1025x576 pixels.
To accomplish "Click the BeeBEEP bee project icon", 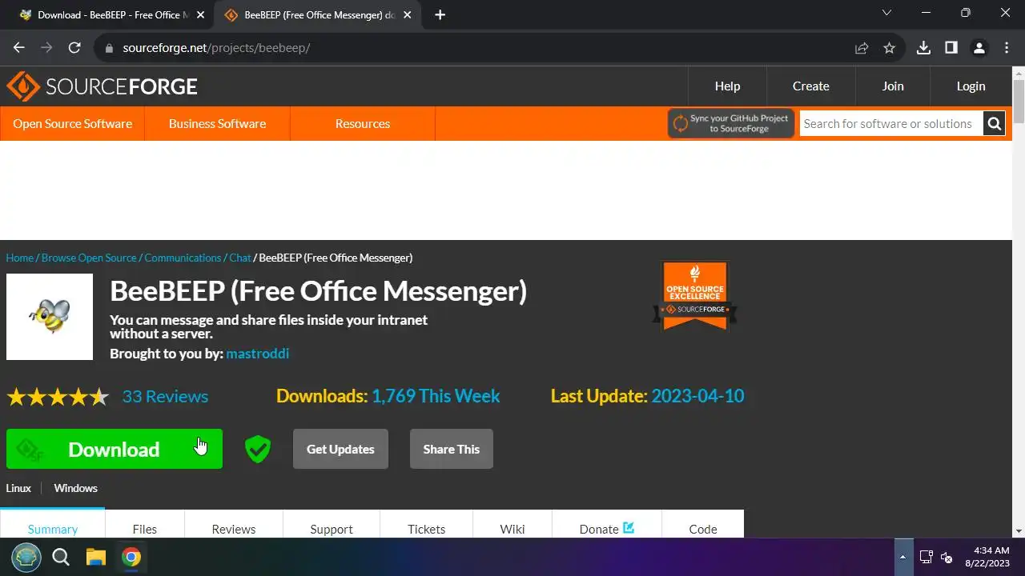I will click(x=50, y=317).
